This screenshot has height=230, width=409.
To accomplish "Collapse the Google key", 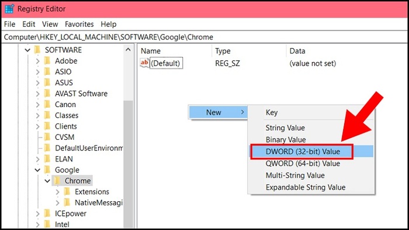I will tap(38, 170).
